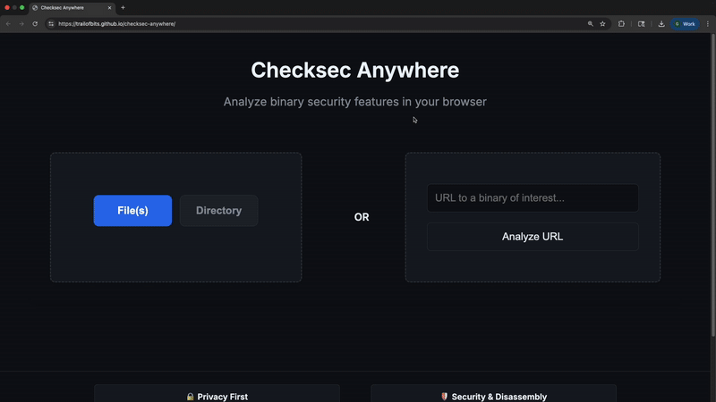Click the media/tab search icon beside Extensions
This screenshot has width=716, height=402.
(642, 24)
